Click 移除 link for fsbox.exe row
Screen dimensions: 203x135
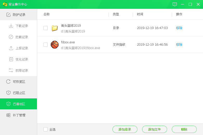coord(179,45)
